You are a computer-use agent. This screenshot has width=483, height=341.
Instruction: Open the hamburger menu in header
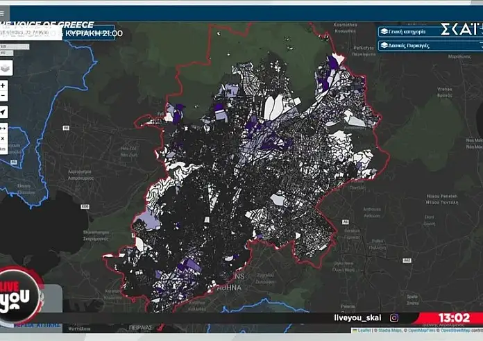(2, 13)
